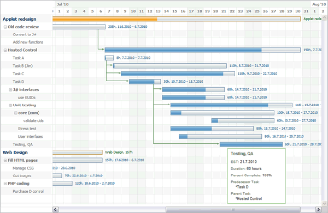This screenshot has width=328, height=213.
Task: Click the Jul '10 month header
Action: 63,4
